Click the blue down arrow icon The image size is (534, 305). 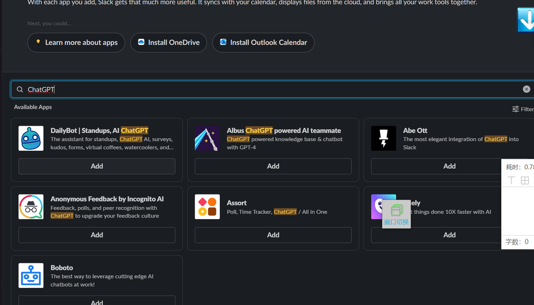526,20
